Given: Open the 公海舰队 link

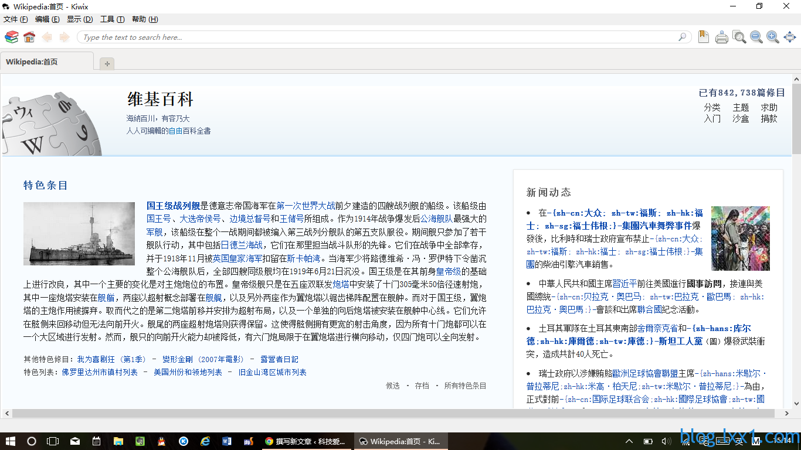Looking at the screenshot, I should [x=436, y=219].
